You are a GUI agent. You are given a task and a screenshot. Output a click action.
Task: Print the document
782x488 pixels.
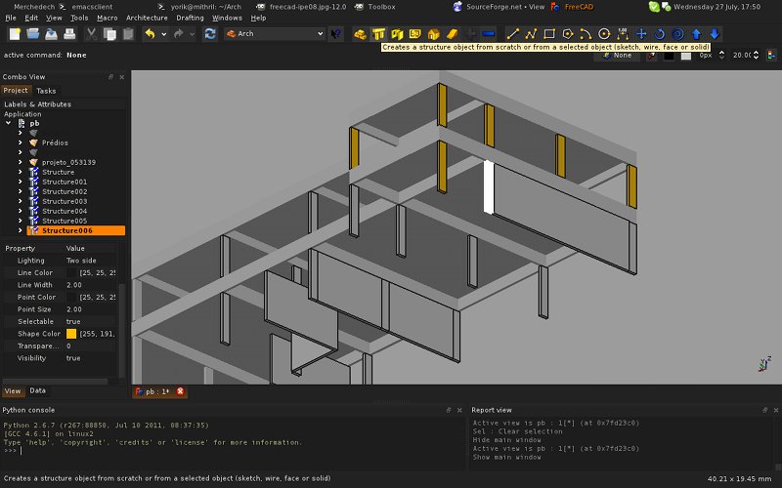coord(69,34)
